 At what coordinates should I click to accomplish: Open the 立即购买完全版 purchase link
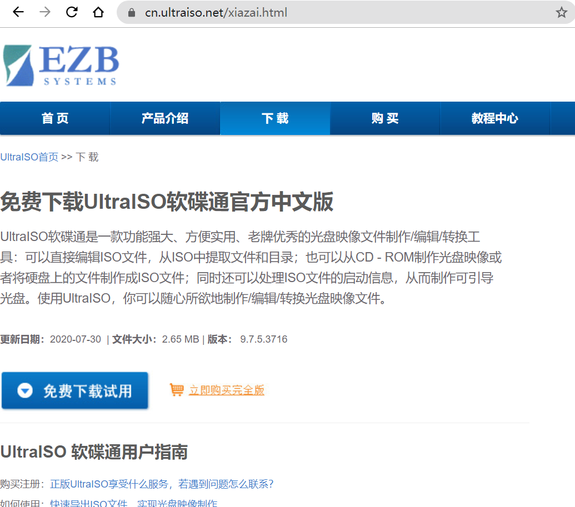point(227,390)
